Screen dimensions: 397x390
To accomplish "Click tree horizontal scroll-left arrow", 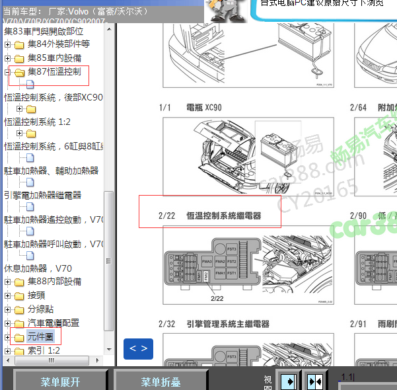I will tap(8, 360).
